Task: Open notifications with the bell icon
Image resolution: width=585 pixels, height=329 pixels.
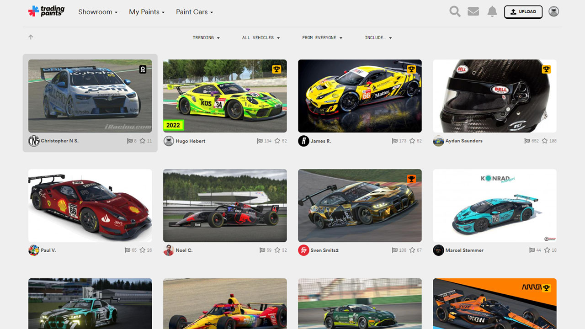Action: [492, 11]
